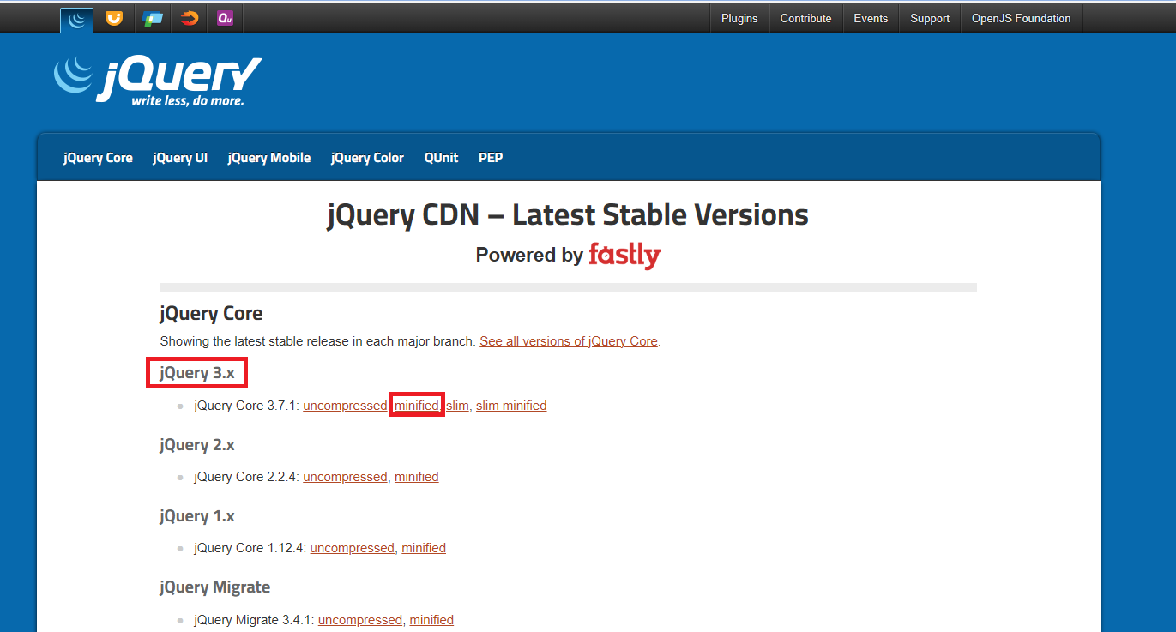
Task: Open jQuery Core 1.12.4 minified link
Action: tap(424, 548)
